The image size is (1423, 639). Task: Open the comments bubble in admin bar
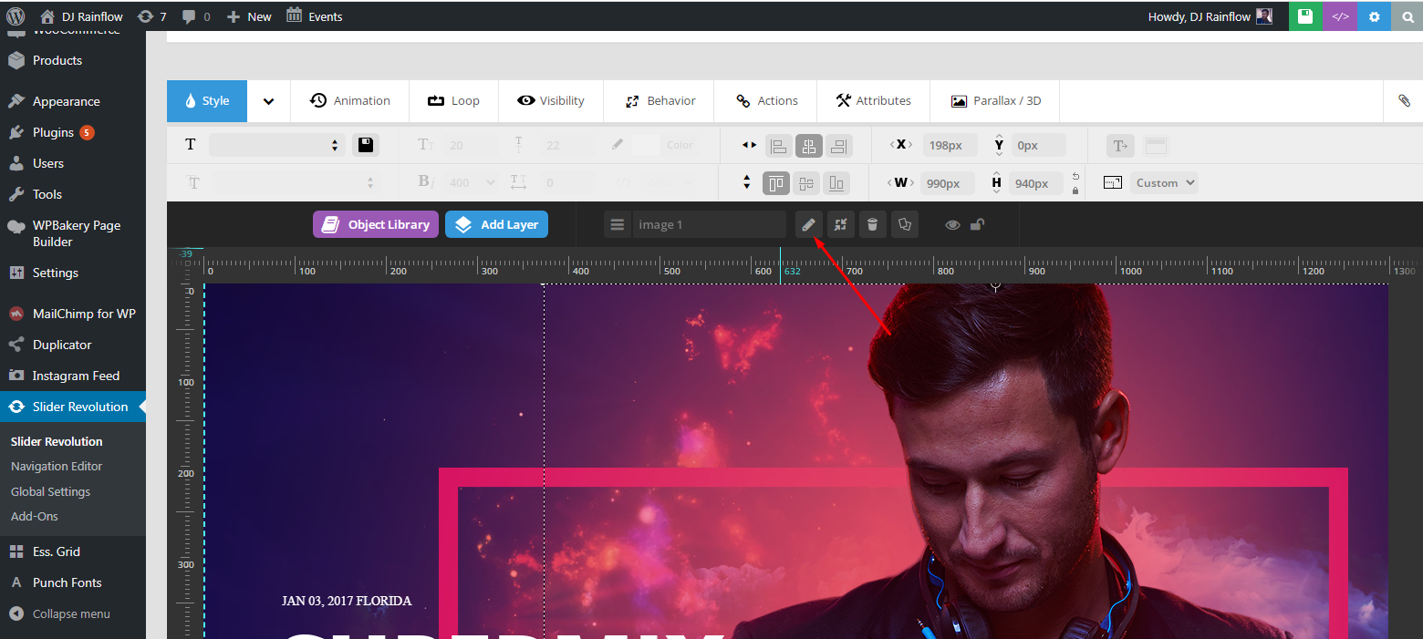pyautogui.click(x=196, y=16)
